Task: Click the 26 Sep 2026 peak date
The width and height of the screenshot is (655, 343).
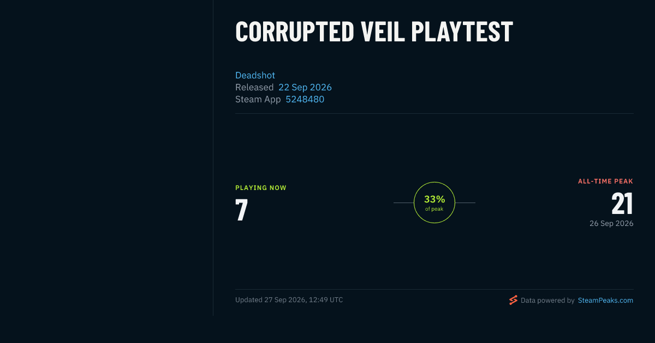Action: pos(611,223)
